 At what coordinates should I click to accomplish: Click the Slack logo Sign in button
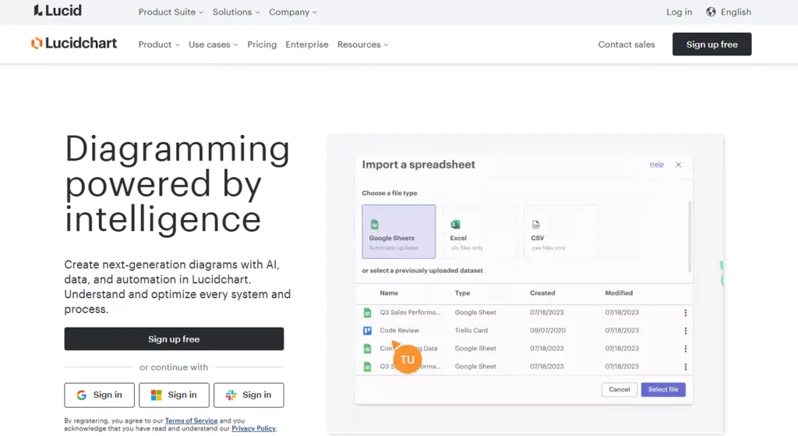pyautogui.click(x=249, y=395)
